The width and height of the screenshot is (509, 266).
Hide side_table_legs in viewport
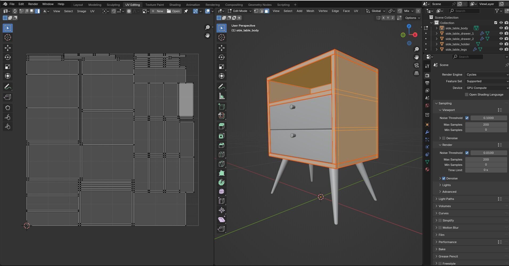(501, 49)
